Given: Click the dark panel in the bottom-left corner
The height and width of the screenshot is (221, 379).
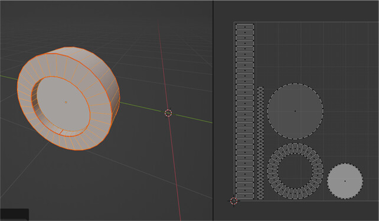Looking at the screenshot, I should pyautogui.click(x=14, y=214).
